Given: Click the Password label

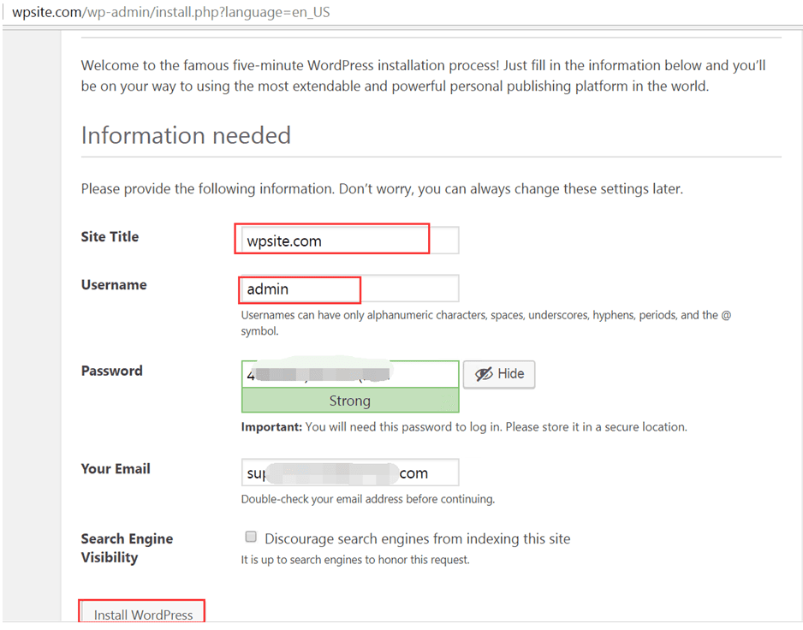Looking at the screenshot, I should [111, 371].
